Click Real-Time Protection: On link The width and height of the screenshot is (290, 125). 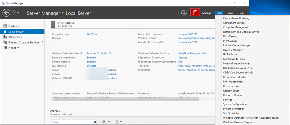pos(192,53)
